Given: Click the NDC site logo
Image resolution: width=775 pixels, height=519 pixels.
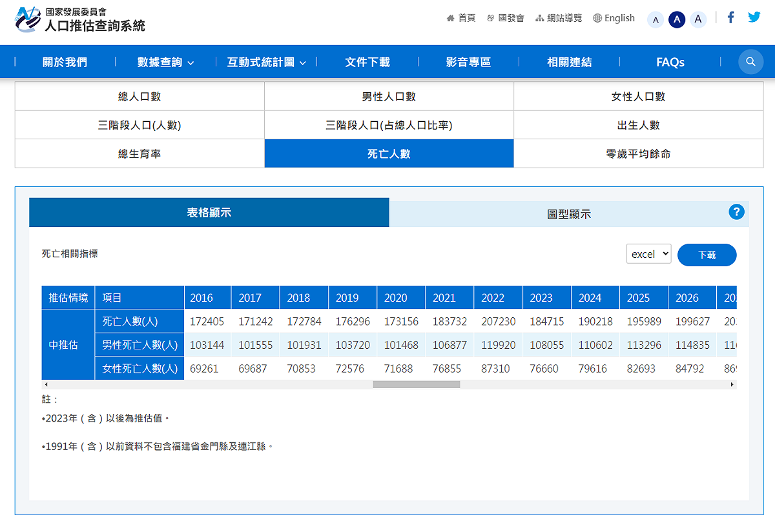Looking at the screenshot, I should click(x=28, y=19).
